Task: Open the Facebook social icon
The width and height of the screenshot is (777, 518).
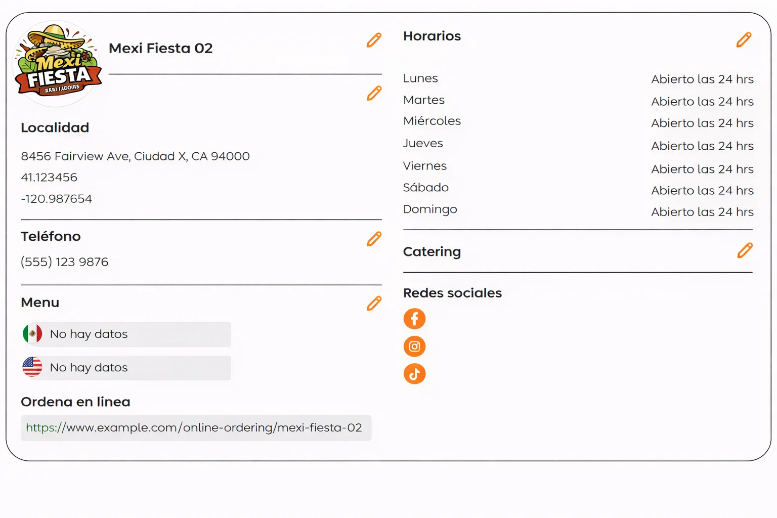Action: 414,319
